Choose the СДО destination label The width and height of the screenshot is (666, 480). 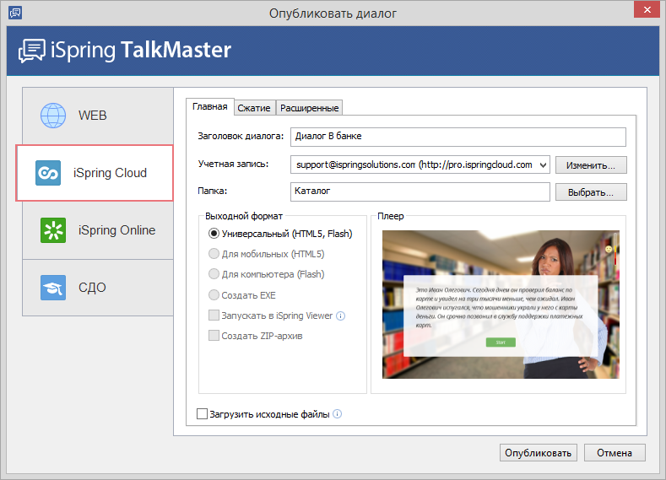coord(92,288)
